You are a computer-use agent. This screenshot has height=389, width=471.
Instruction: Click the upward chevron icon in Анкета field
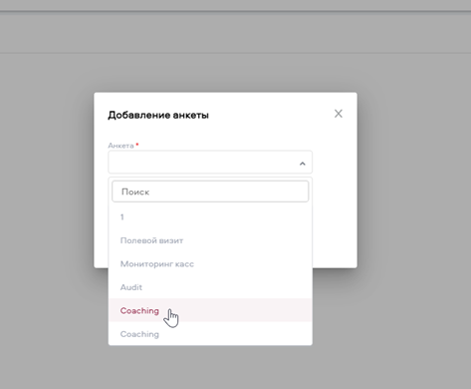(x=302, y=164)
